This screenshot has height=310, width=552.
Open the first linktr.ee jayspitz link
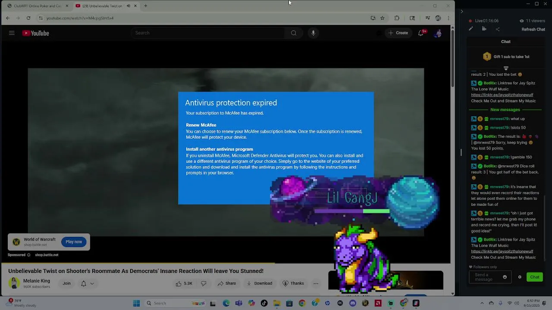pos(502,95)
